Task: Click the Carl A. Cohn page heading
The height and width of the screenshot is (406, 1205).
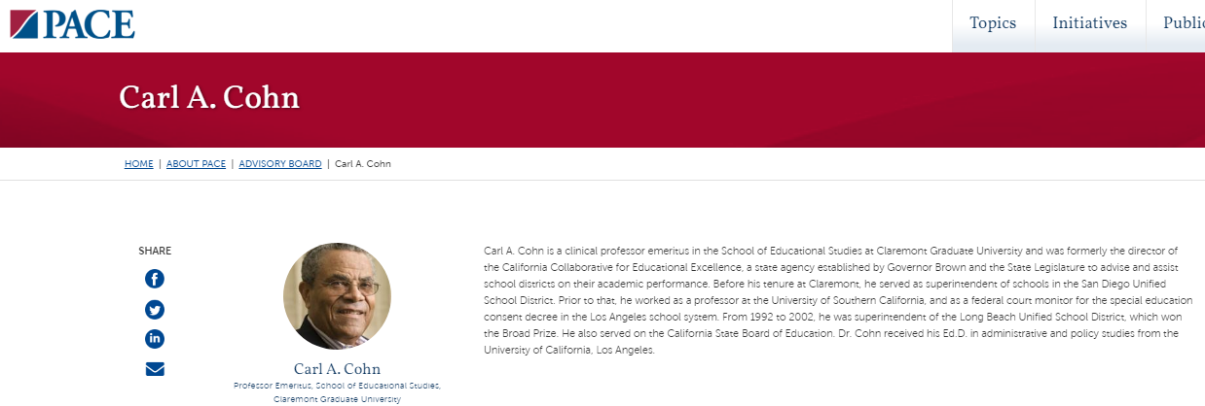Action: pos(209,98)
